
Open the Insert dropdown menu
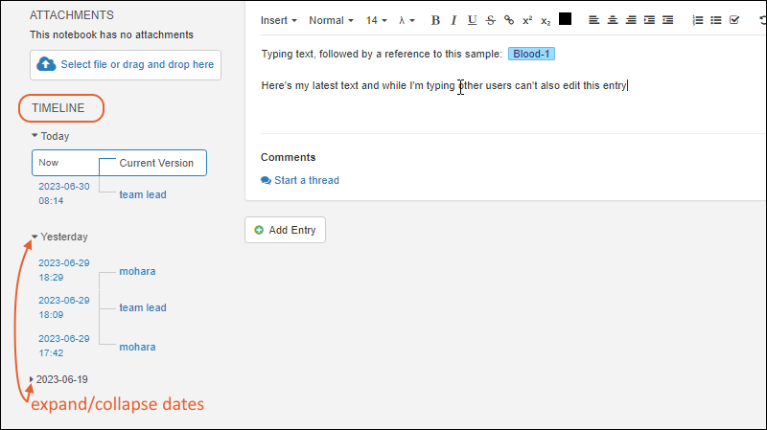(x=278, y=20)
